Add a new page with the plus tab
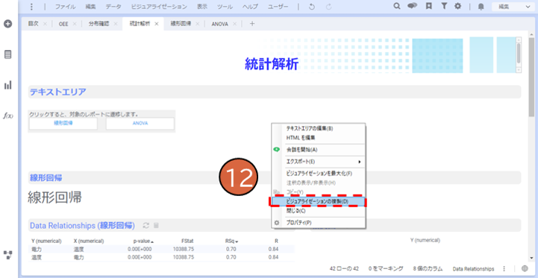Image resolution: width=538 pixels, height=278 pixels. pos(252,24)
